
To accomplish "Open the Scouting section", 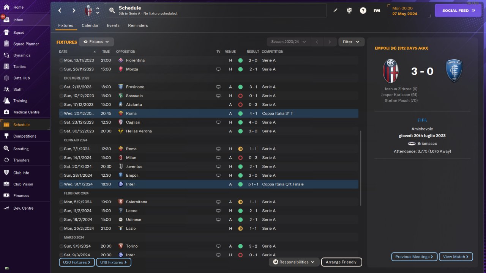I will click(25, 149).
